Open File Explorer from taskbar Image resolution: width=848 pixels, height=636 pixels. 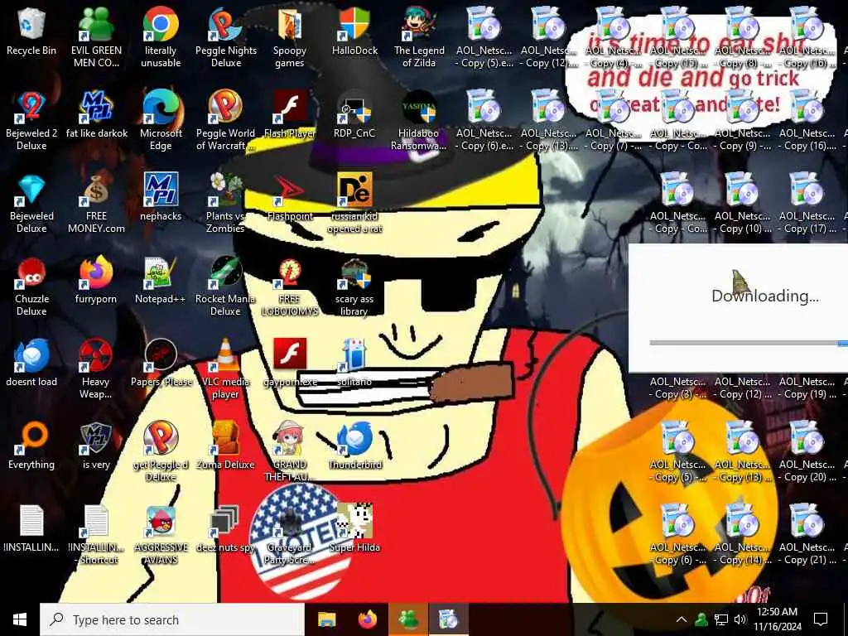tap(326, 619)
